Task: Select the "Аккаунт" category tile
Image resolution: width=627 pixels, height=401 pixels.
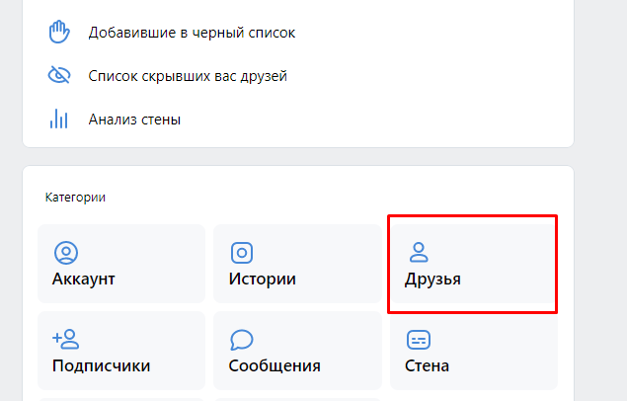Action: pos(121,264)
